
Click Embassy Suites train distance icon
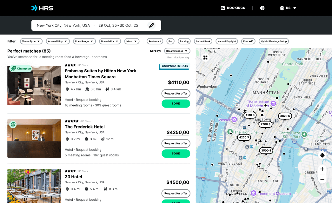87,89
